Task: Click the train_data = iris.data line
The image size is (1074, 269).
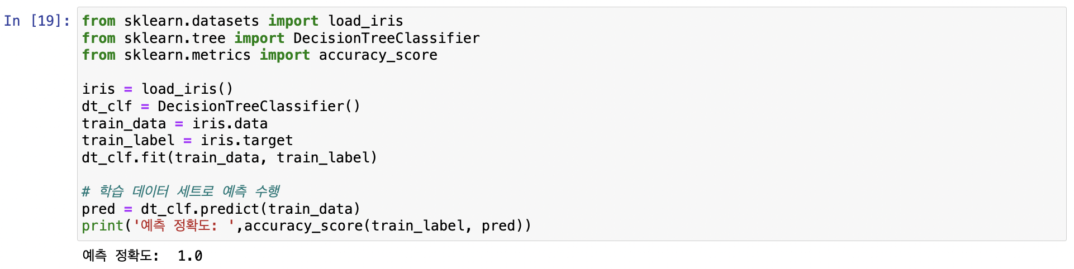Action: pos(174,123)
